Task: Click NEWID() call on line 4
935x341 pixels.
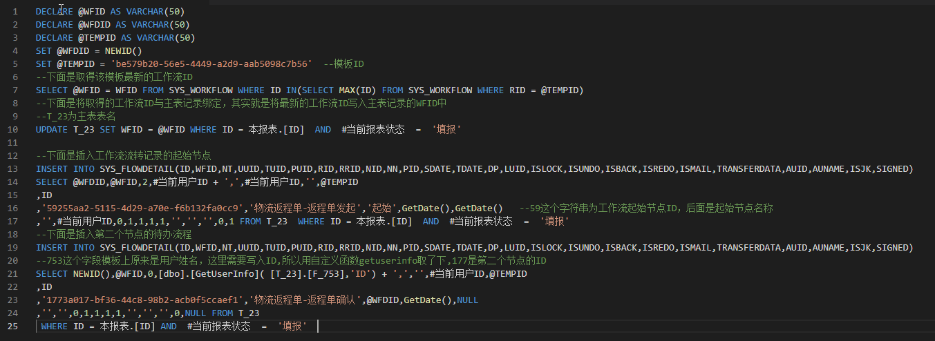Action: coord(123,51)
